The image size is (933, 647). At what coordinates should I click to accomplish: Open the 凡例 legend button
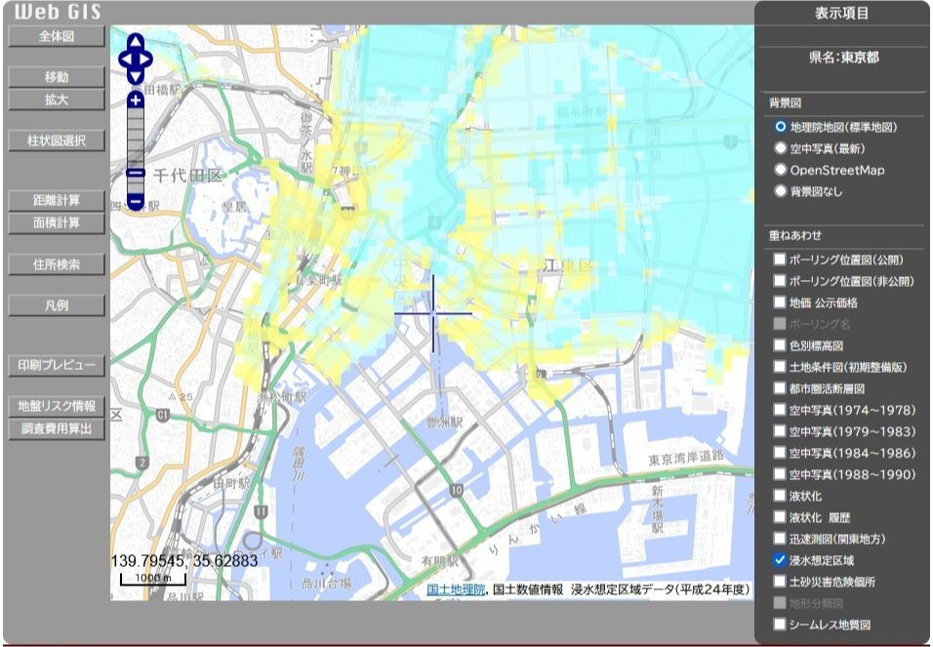(57, 305)
